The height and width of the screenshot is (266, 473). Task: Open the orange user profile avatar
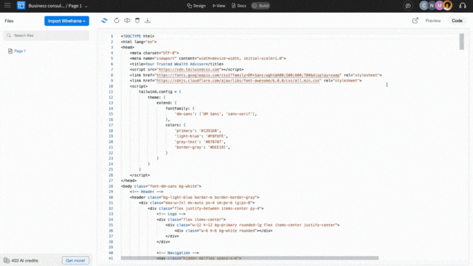[448, 6]
